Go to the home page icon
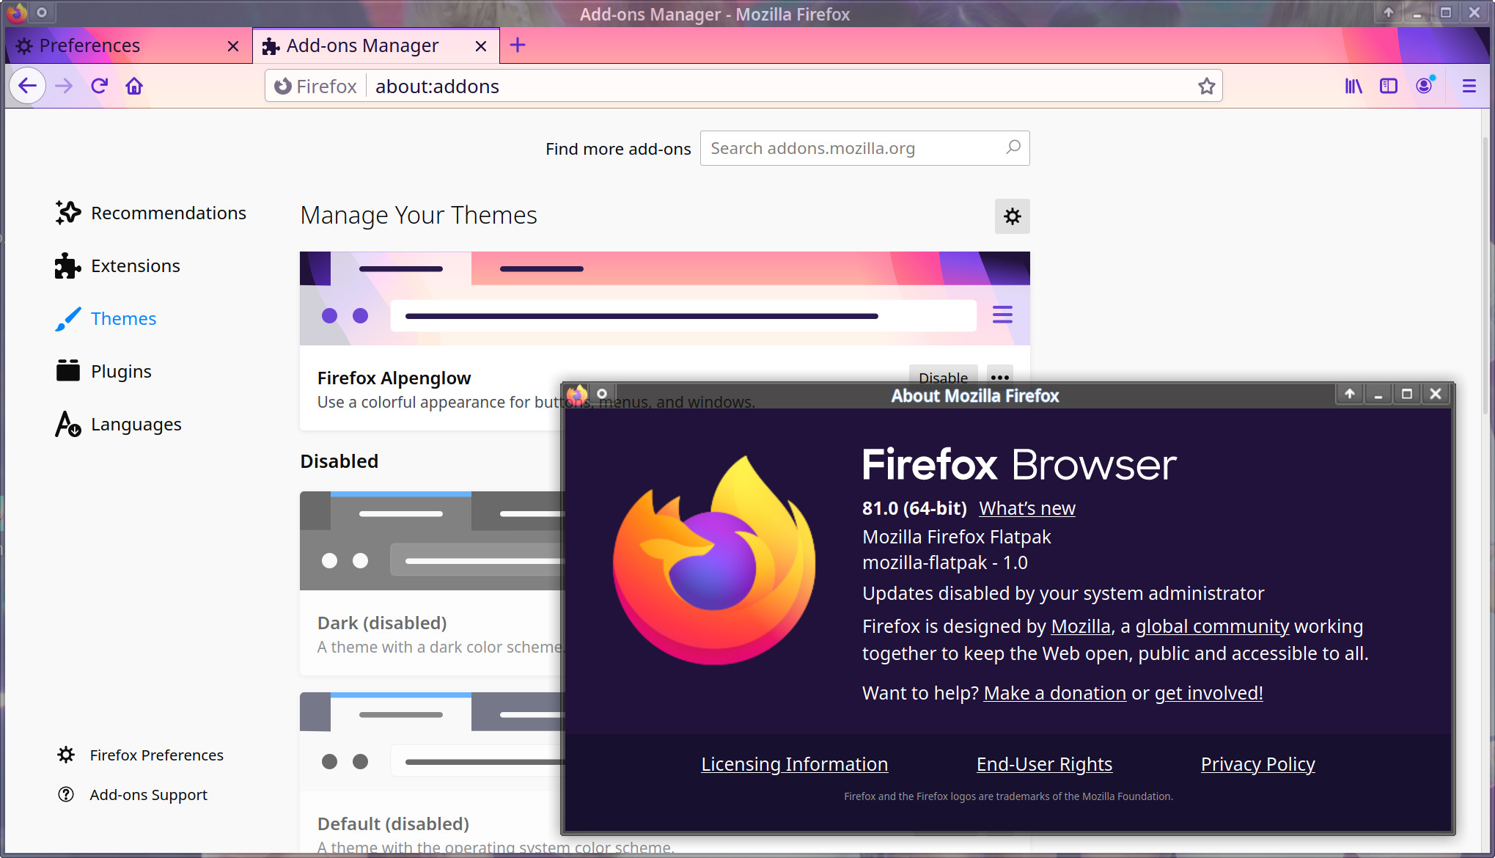 click(x=134, y=87)
